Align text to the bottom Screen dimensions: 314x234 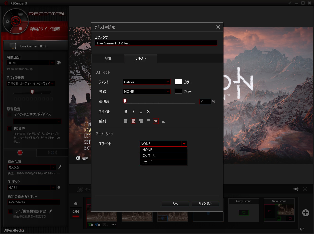point(163,121)
